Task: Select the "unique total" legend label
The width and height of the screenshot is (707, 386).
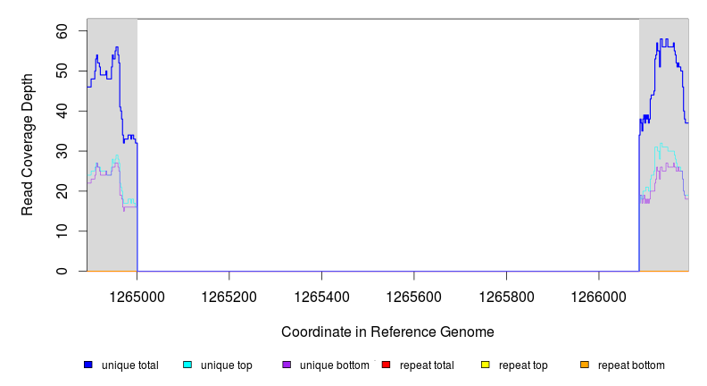Action: pos(130,365)
